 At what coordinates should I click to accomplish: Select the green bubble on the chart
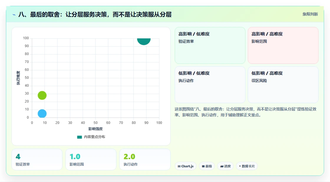42,95
